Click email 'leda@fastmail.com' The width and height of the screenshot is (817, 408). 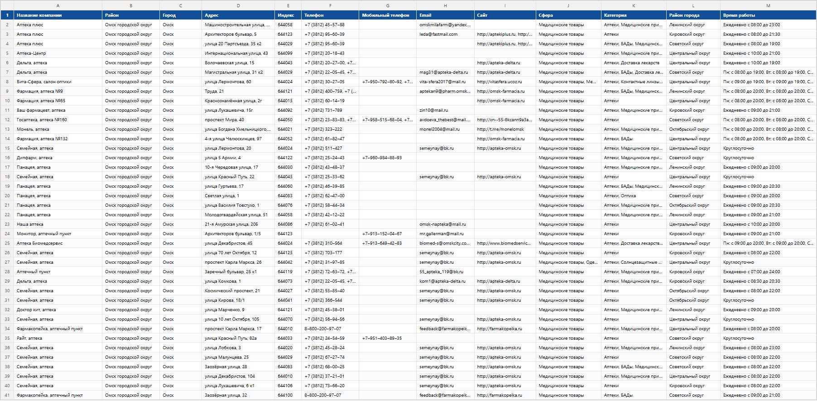point(445,34)
